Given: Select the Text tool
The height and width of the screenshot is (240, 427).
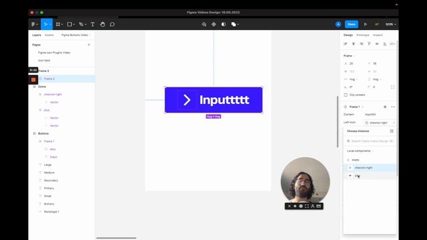Looking at the screenshot, I should (93, 24).
